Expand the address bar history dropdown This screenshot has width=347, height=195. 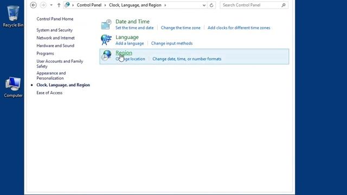(x=204, y=5)
